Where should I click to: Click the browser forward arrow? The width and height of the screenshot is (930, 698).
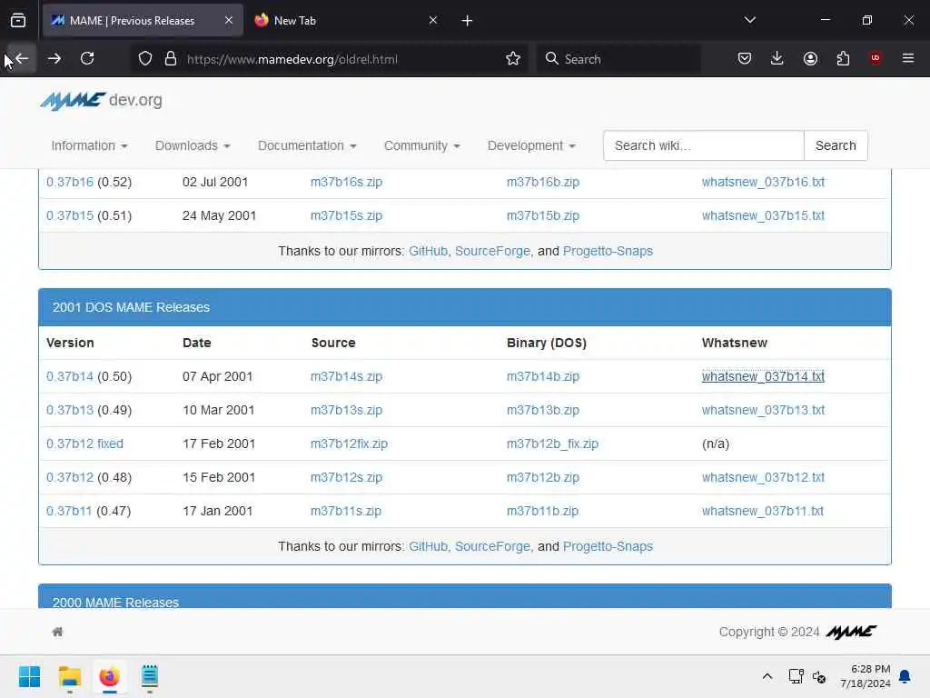pos(54,59)
